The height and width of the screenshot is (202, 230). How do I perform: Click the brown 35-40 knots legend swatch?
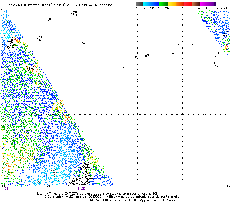196,4
